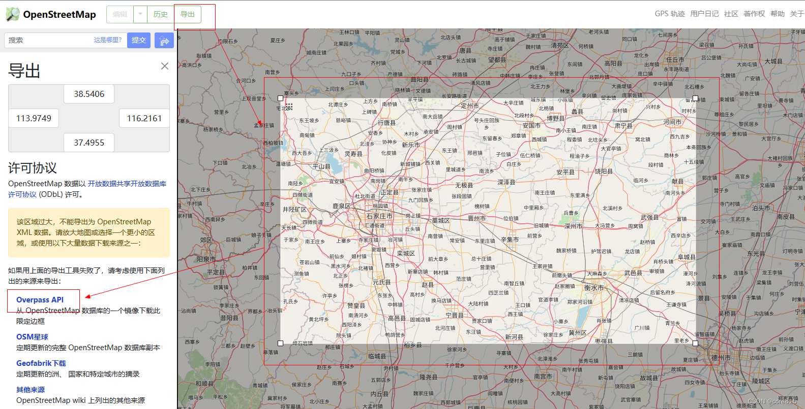The width and height of the screenshot is (805, 409).
Task: Click the 高阳县 label on the map
Action: (x=613, y=63)
